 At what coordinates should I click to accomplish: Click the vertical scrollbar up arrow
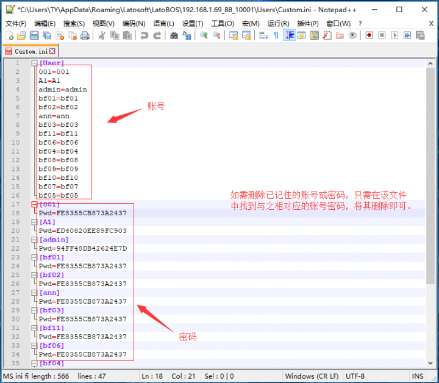[x=430, y=64]
